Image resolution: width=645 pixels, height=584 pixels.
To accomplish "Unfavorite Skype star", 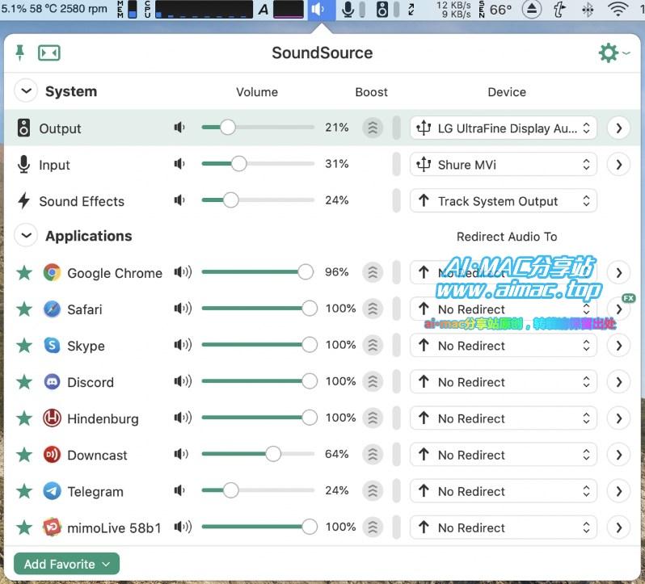I will tap(24, 345).
